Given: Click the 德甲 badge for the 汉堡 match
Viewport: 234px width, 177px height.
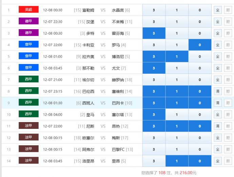Looking at the screenshot, I should pyautogui.click(x=28, y=21).
